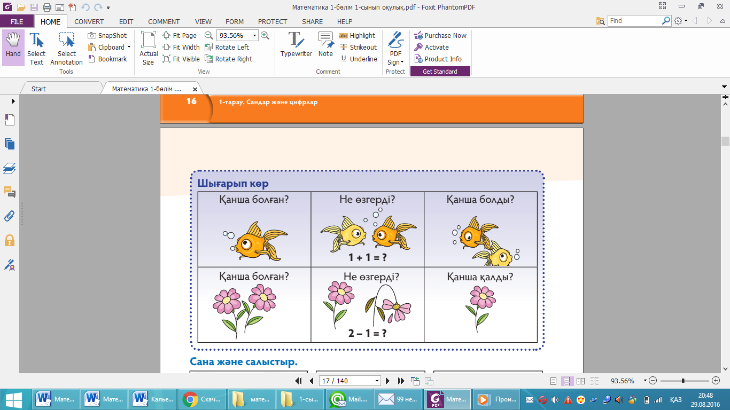Switch to the COMMENT tab
The width and height of the screenshot is (730, 410).
pyautogui.click(x=164, y=21)
